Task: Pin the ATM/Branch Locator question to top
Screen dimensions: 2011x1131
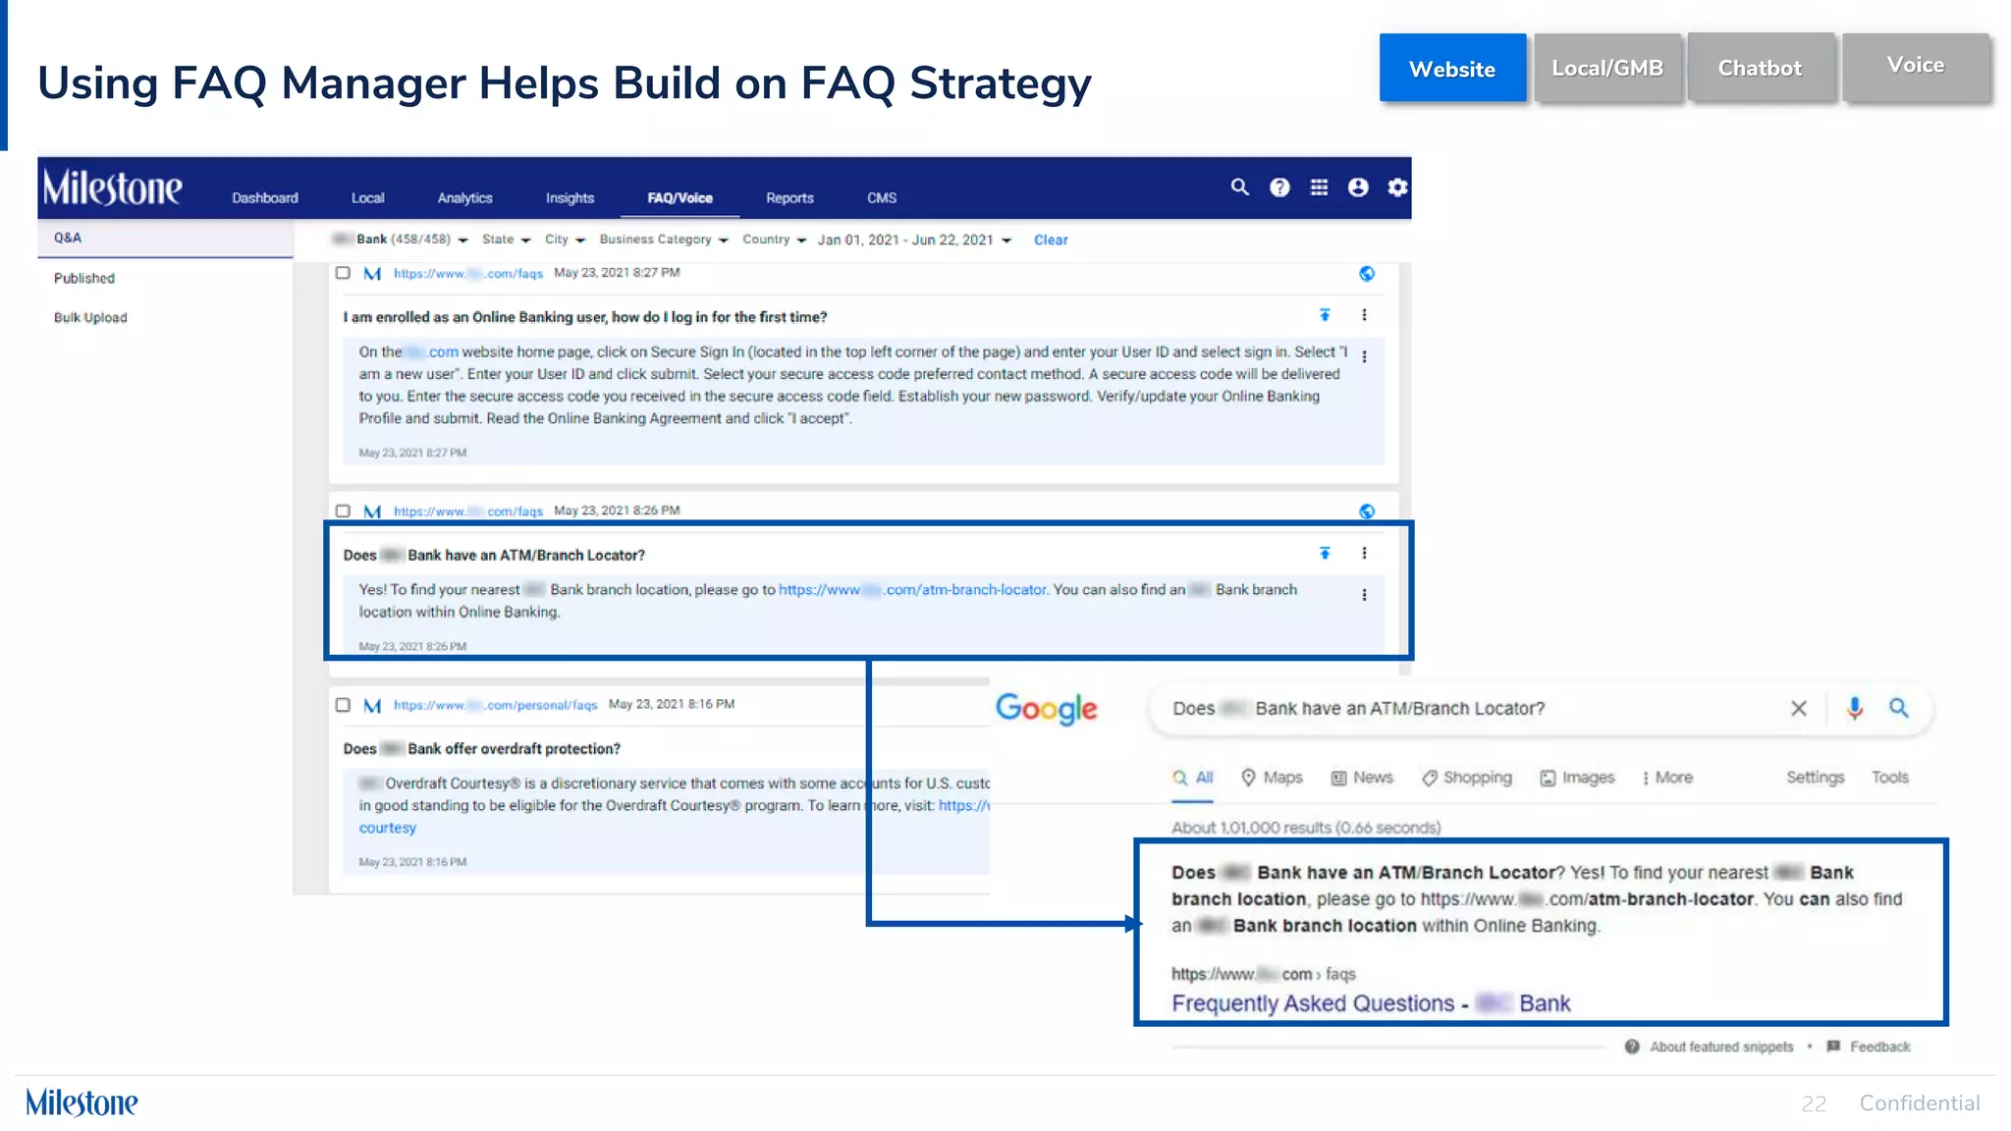Action: 1325,553
